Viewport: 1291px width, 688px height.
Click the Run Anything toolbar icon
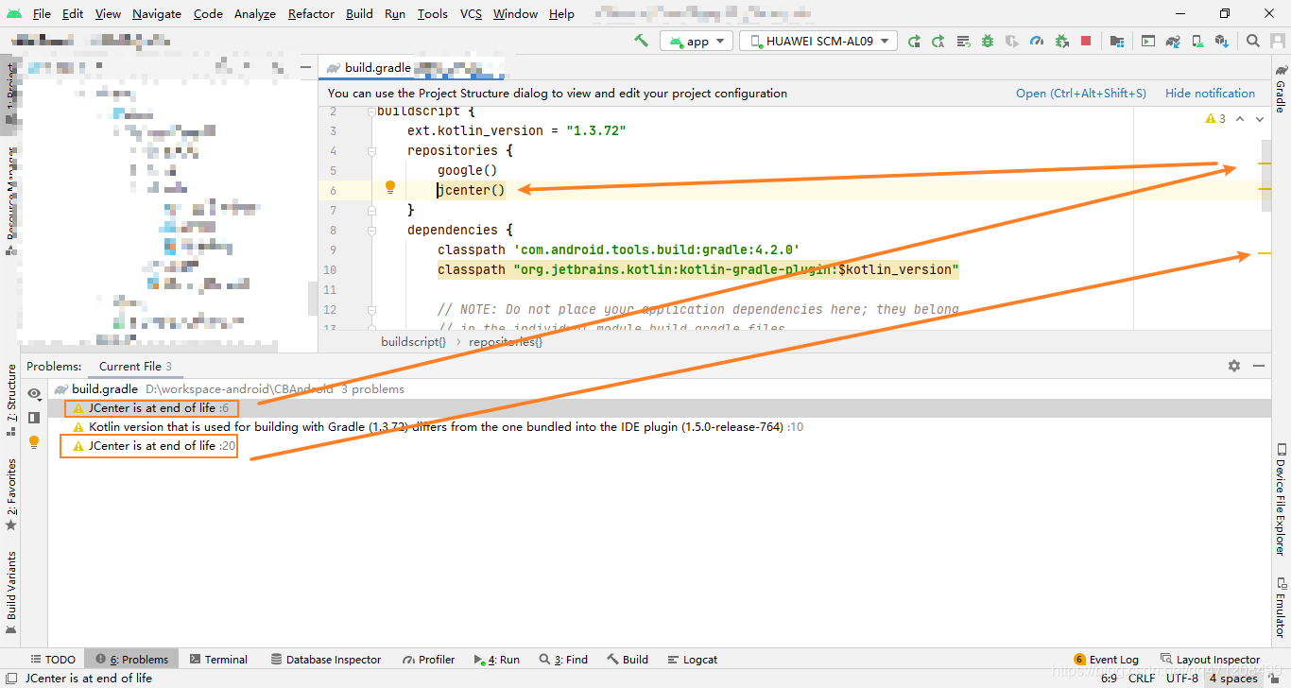(x=1148, y=41)
